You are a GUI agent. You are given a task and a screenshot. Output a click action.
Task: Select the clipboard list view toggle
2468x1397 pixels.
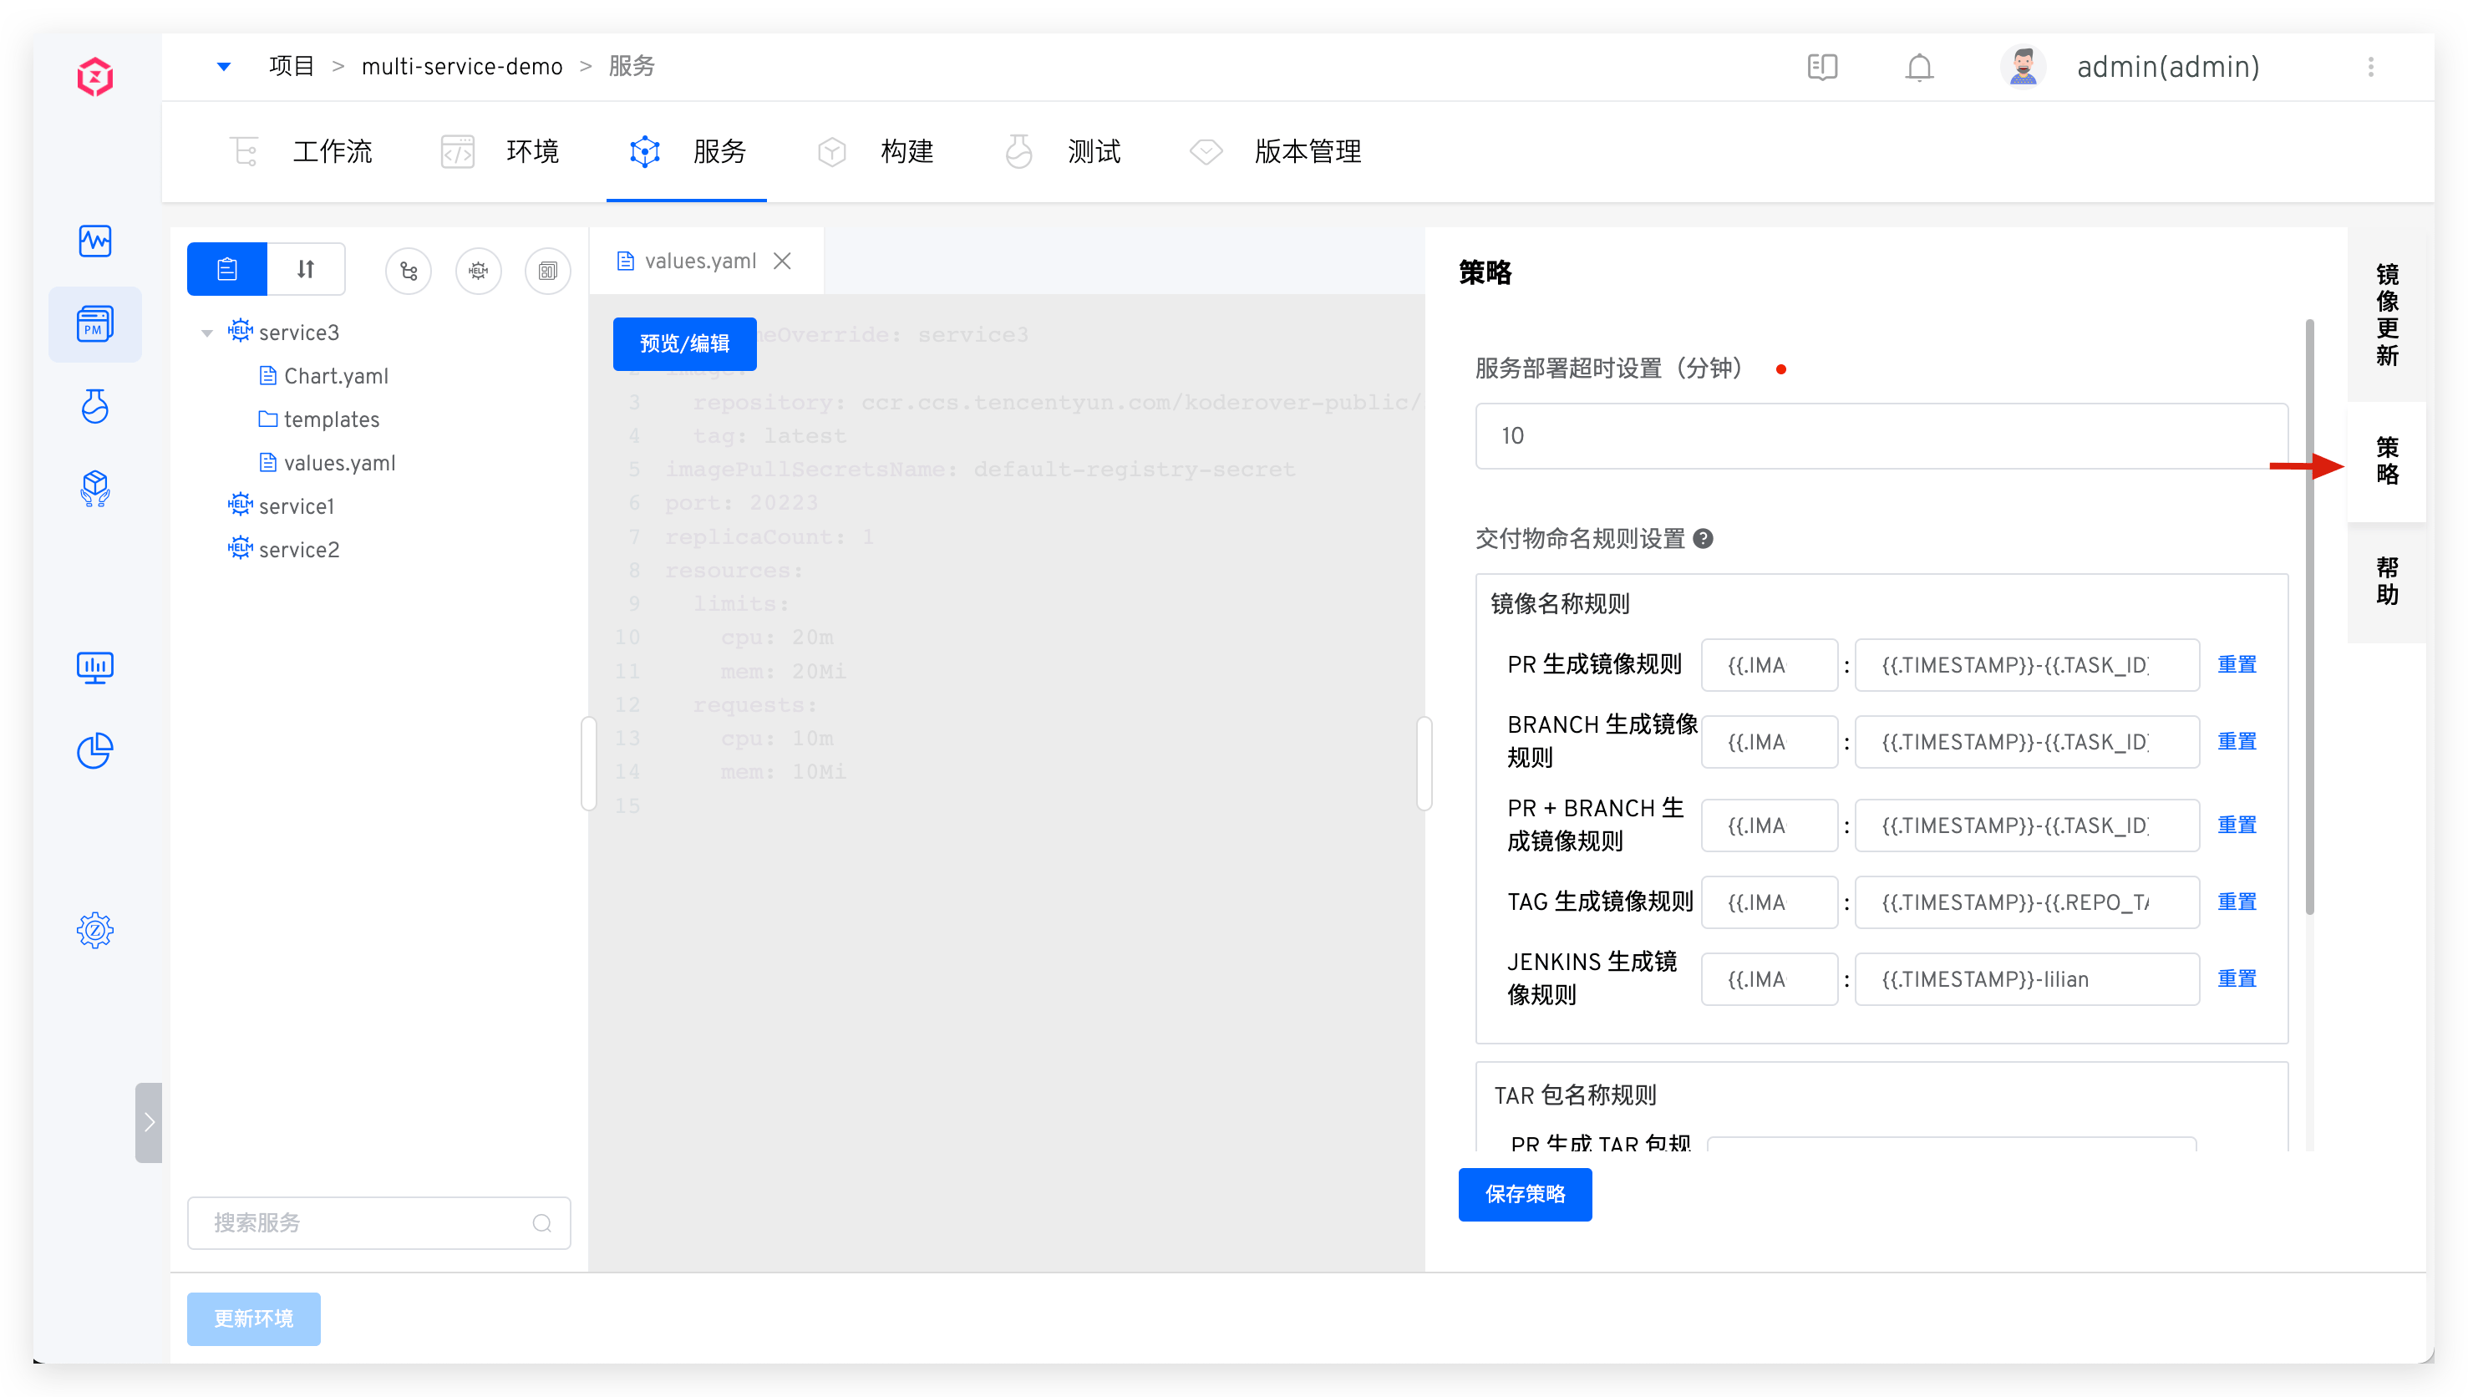click(x=226, y=269)
